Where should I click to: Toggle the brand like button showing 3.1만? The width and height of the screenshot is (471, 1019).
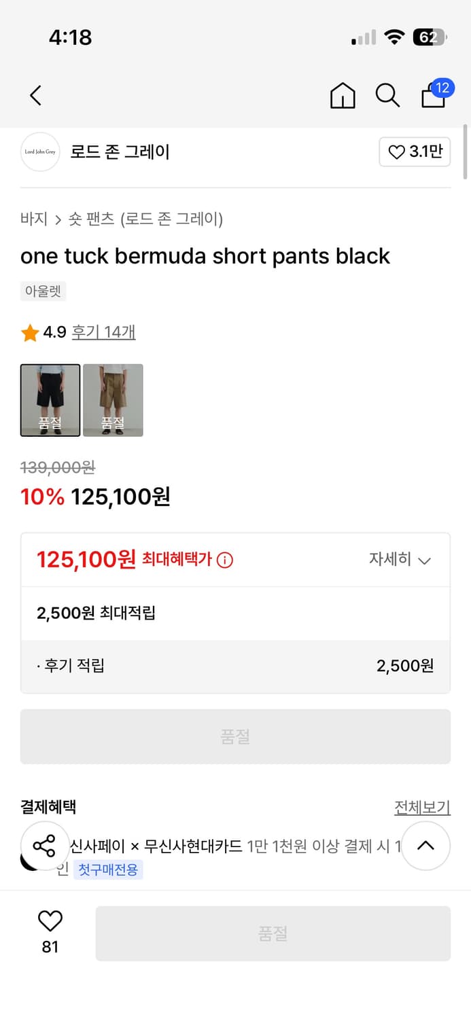[415, 152]
